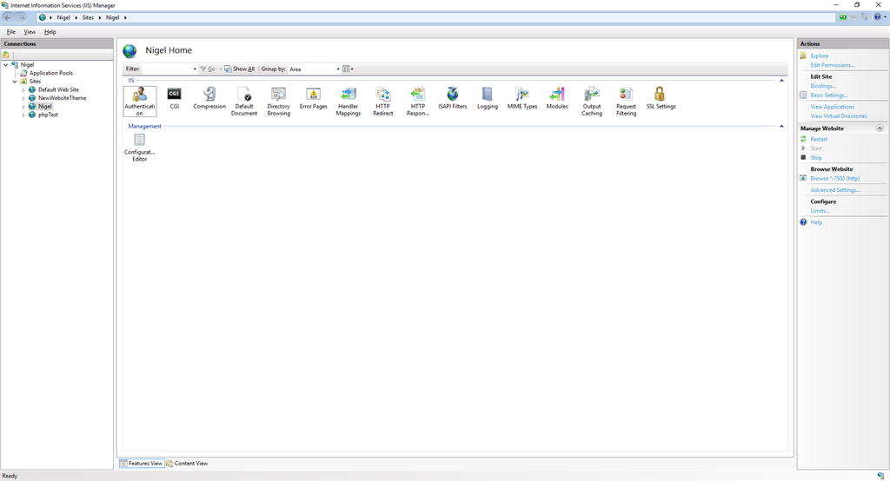Open the Modules feature
890x481 pixels.
557,98
